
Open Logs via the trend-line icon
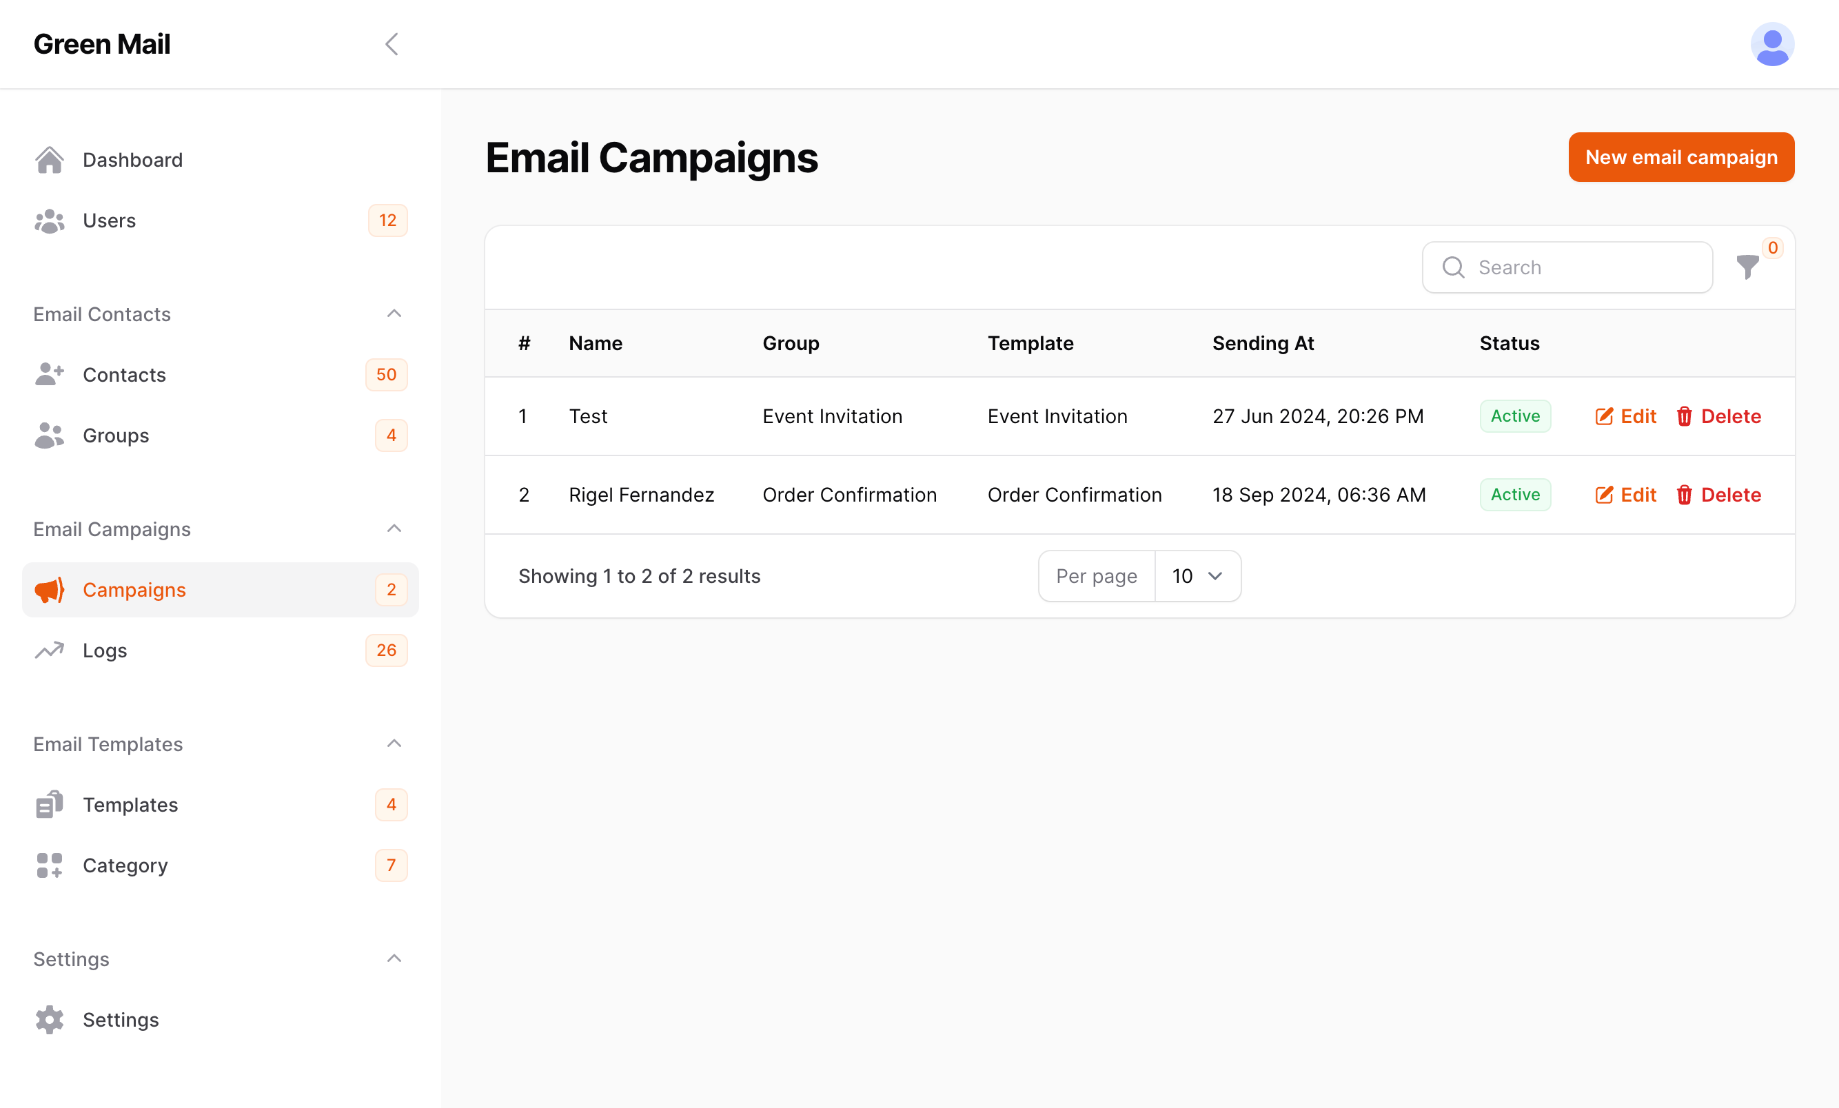tap(48, 650)
